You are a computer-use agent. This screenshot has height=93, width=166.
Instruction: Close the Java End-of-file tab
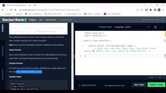coord(30,5)
